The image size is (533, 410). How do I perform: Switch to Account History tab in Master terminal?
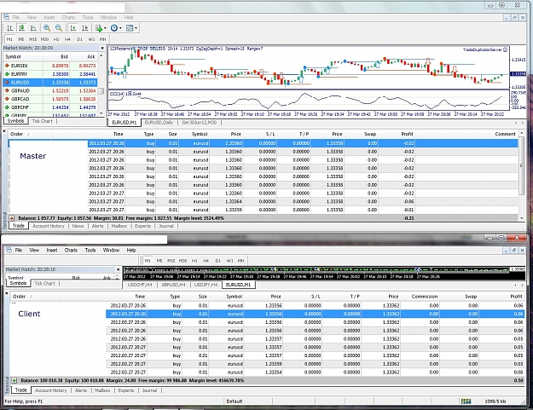click(49, 226)
